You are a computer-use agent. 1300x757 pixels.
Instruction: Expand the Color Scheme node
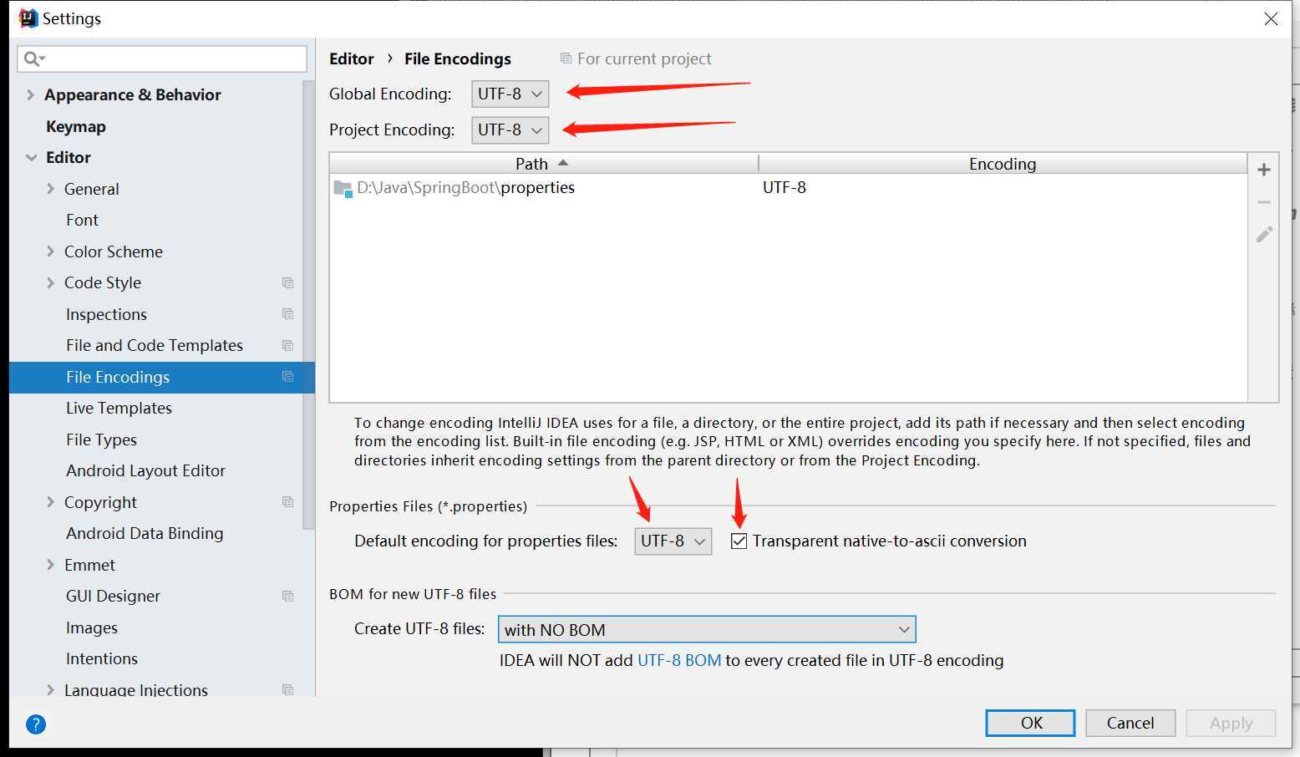(50, 251)
